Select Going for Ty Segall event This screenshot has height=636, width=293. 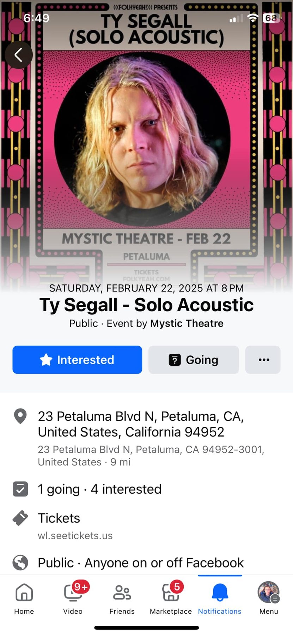point(194,360)
